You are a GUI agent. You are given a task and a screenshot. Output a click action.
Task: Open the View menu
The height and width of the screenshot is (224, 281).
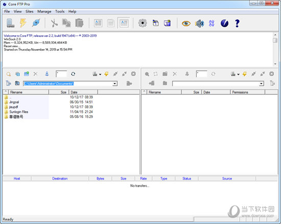(17, 11)
